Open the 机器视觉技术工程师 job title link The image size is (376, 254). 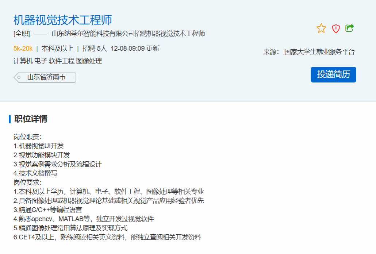(62, 20)
